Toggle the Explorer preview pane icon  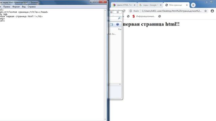[112, 25]
